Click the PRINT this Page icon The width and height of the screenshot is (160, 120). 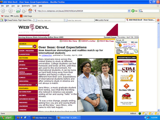click(x=98, y=41)
